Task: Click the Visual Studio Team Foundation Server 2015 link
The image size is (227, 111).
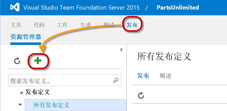Action: coord(81,7)
